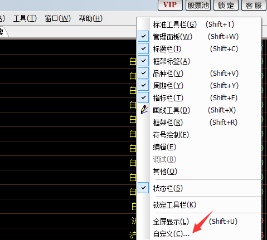Open the 客服 customer service button

tap(254, 5)
